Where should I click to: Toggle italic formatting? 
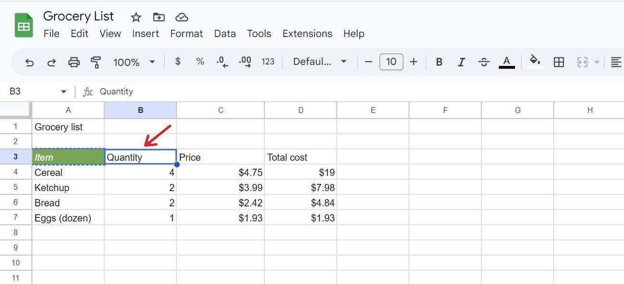(x=461, y=62)
